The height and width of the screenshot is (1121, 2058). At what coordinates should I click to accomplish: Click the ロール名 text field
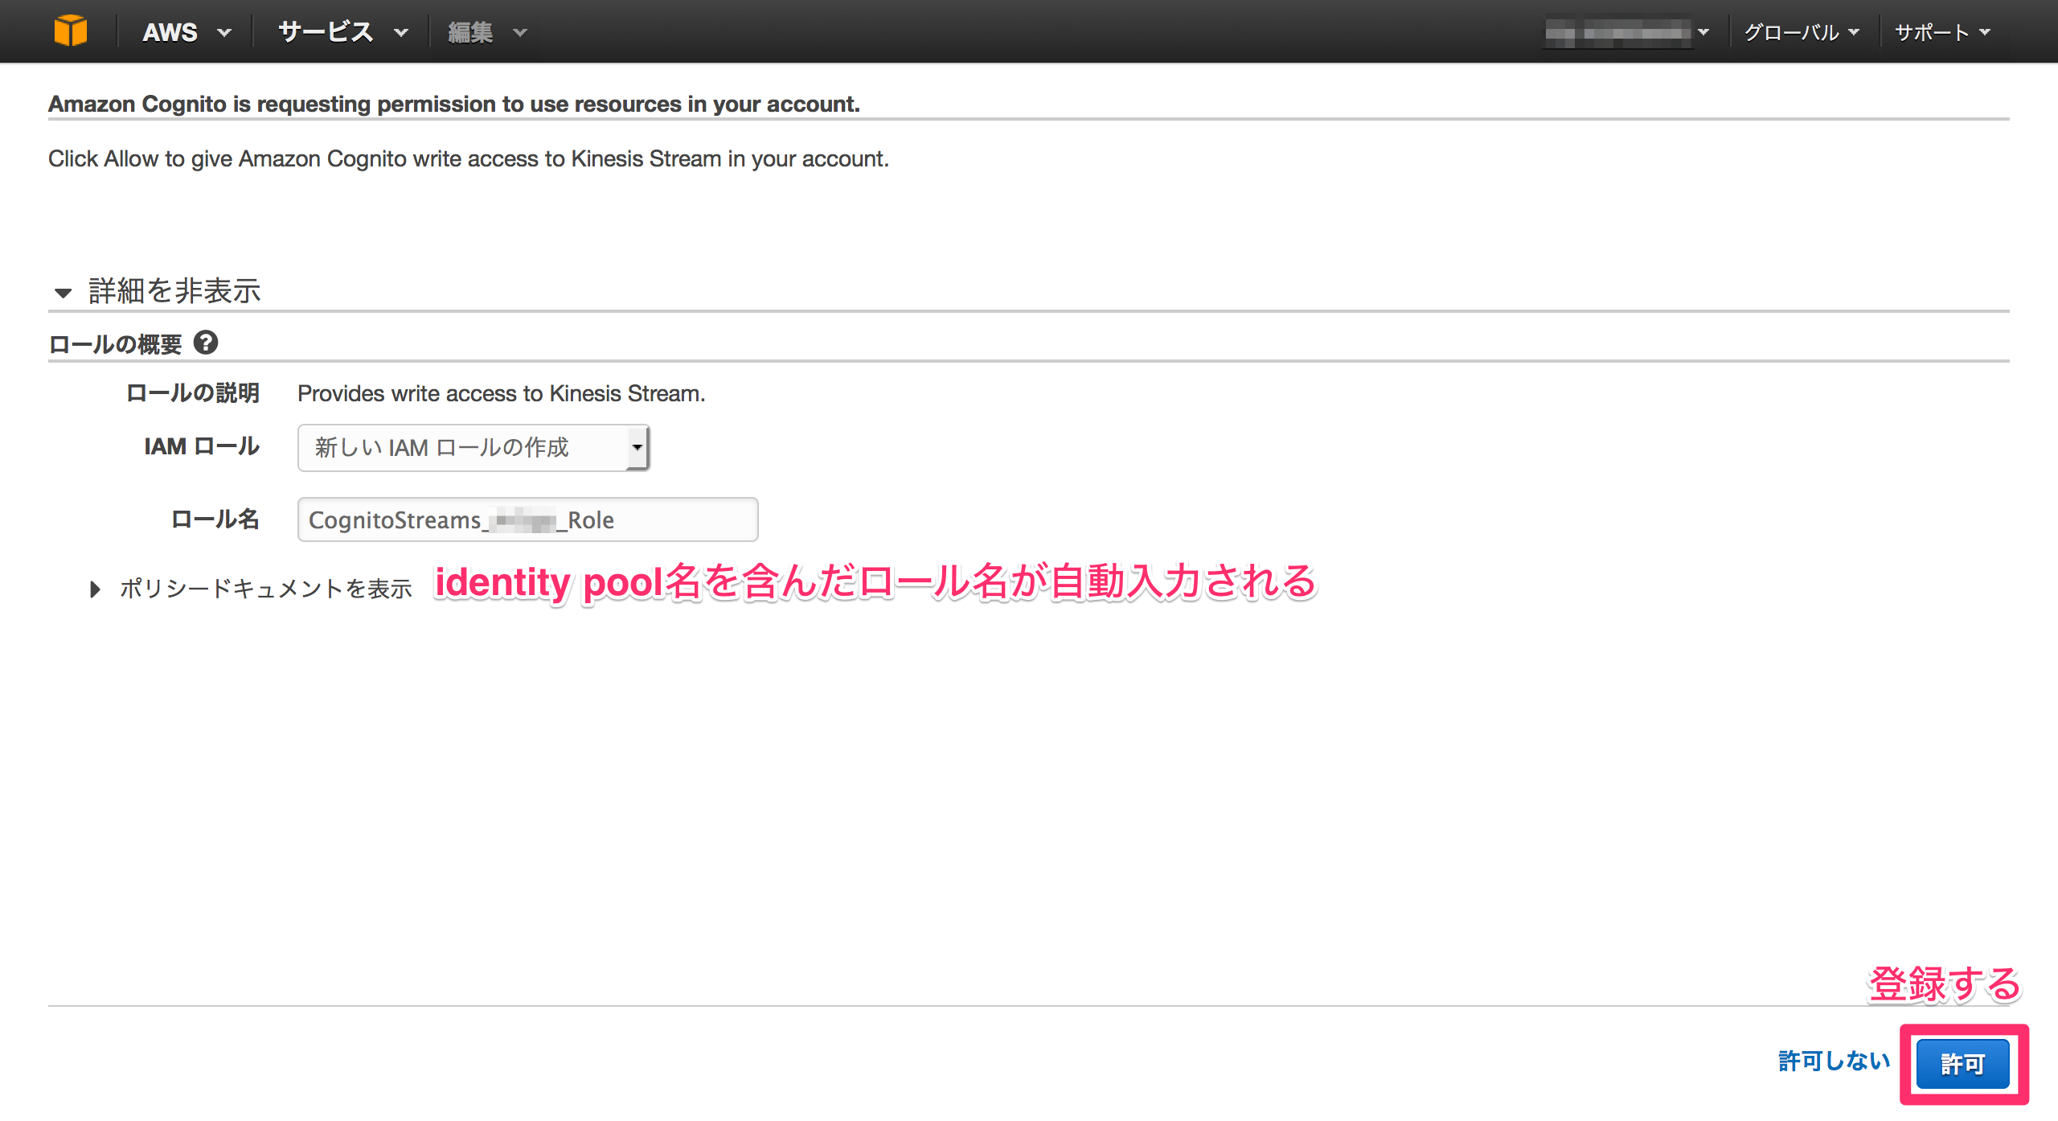coord(527,519)
